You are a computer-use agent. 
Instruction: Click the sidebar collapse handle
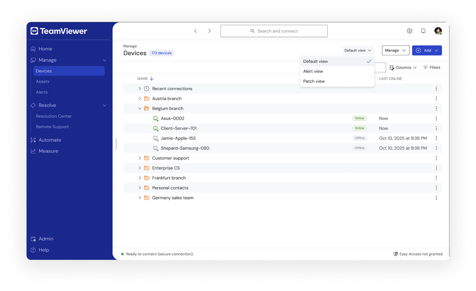116,144
